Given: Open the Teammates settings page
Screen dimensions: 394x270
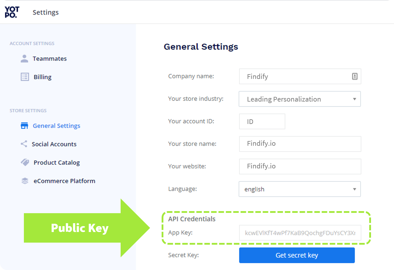Looking at the screenshot, I should coord(50,59).
